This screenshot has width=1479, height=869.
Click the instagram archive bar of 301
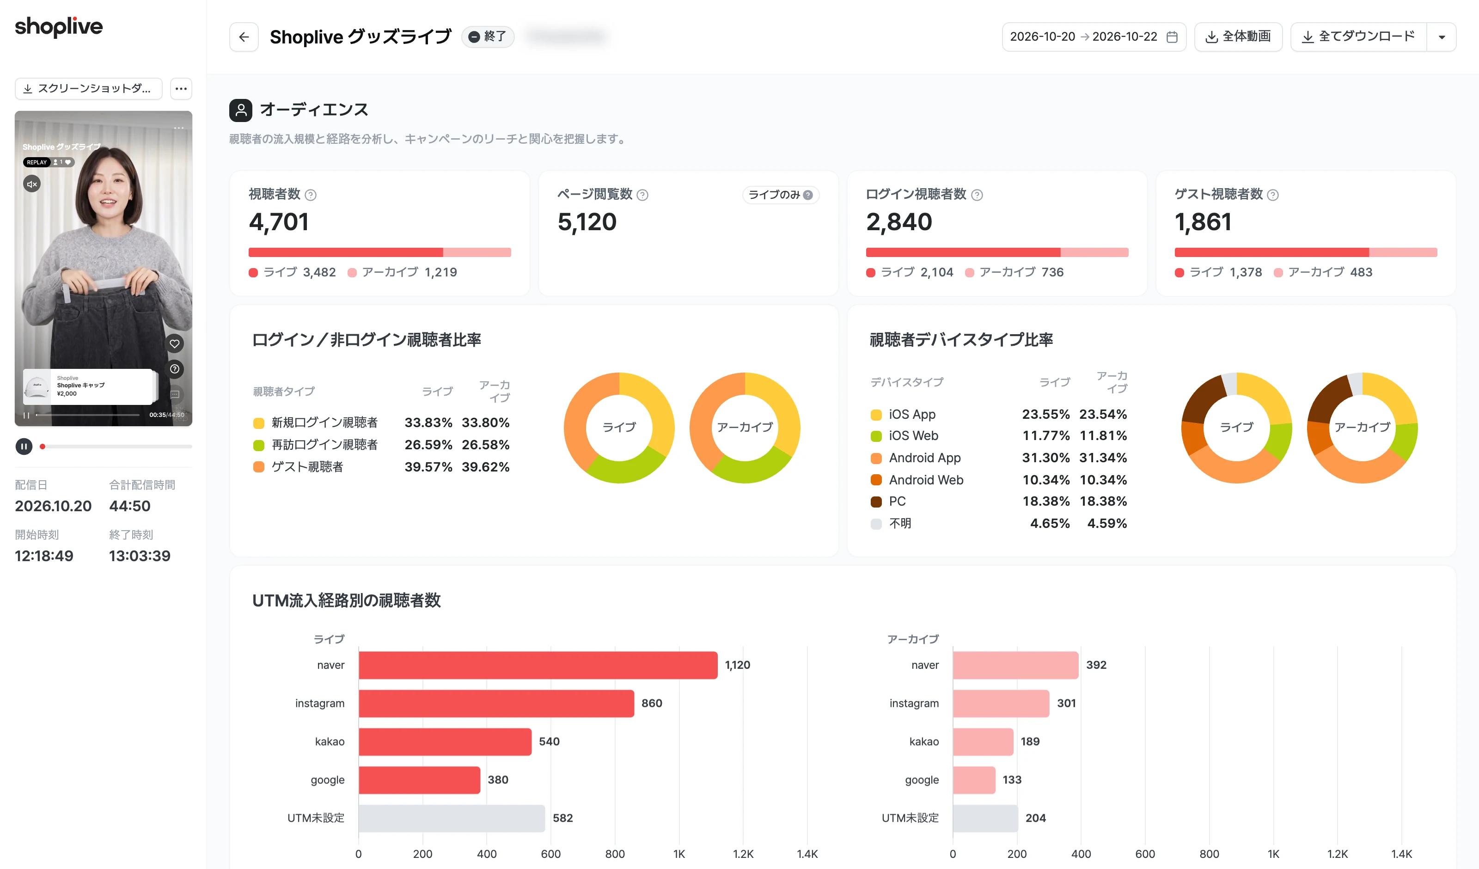coord(1001,704)
